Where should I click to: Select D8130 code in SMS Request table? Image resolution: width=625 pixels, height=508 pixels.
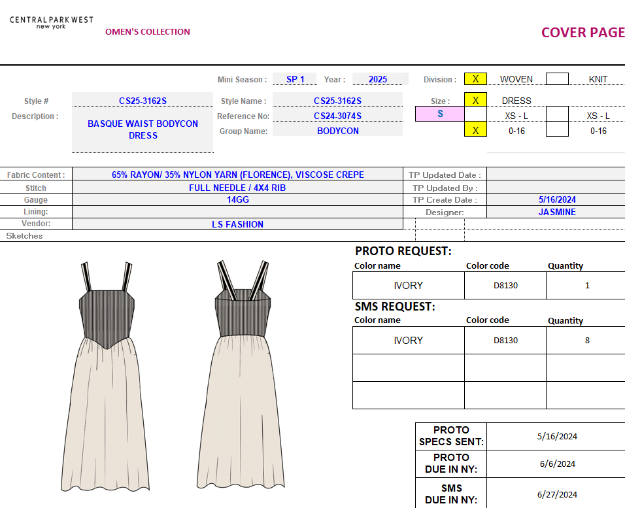point(505,340)
